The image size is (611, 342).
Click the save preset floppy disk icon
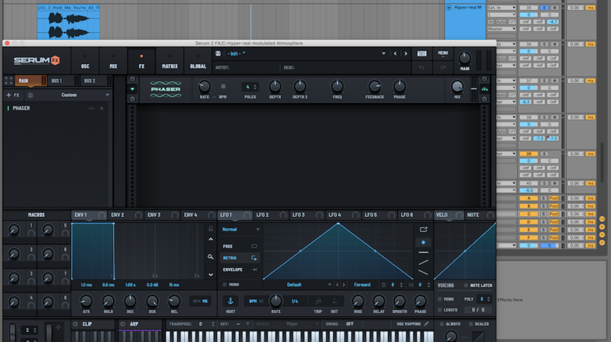click(218, 53)
